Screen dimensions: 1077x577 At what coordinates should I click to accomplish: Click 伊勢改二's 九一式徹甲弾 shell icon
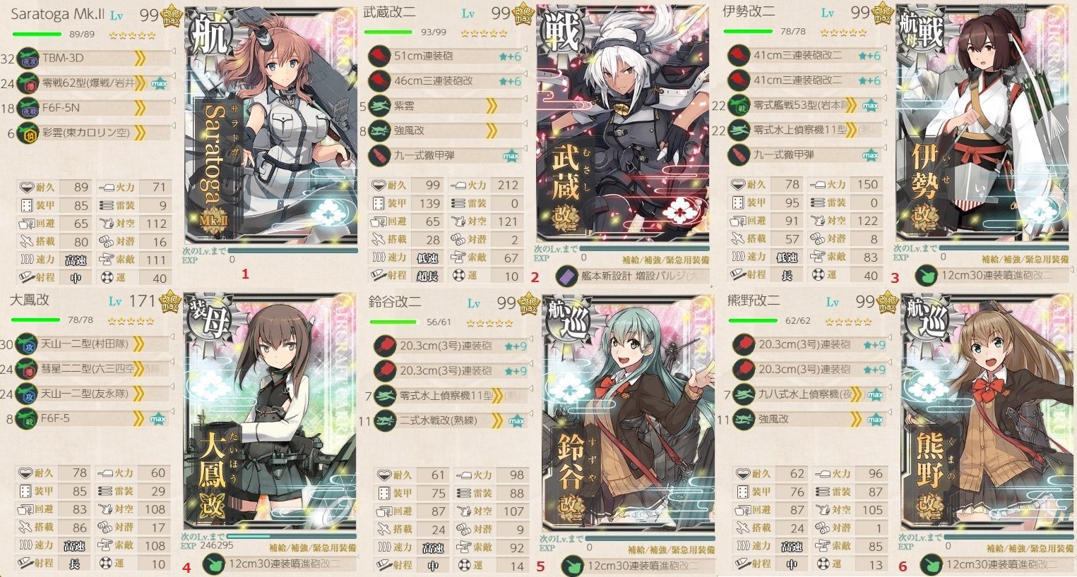click(739, 154)
